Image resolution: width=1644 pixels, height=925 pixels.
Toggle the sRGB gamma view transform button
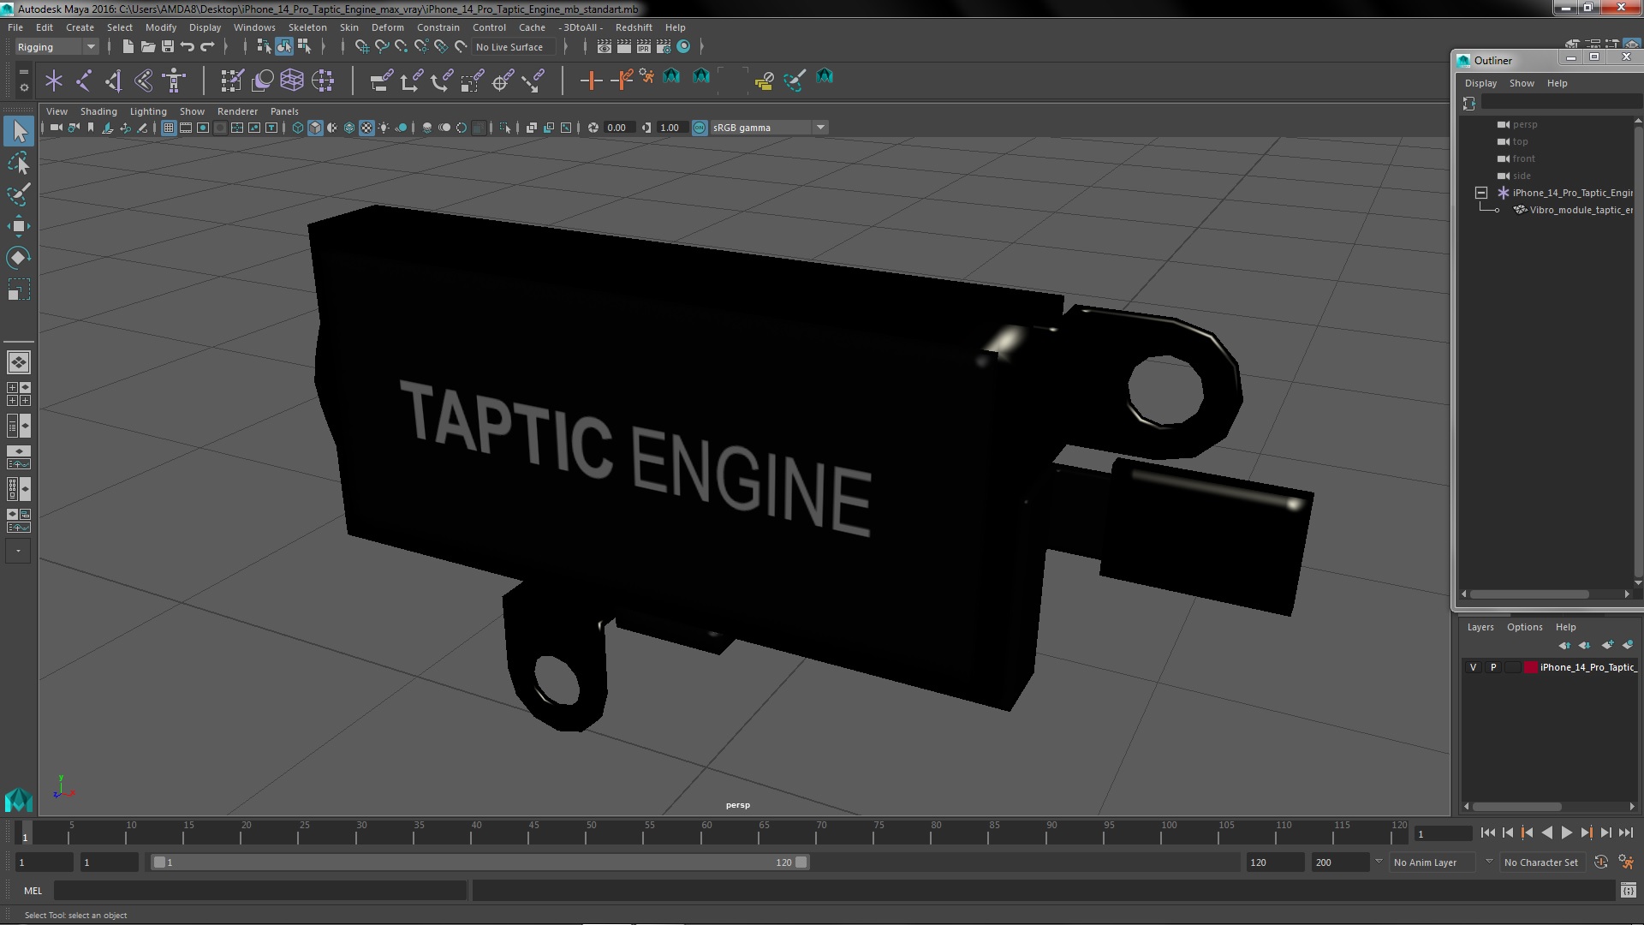click(x=700, y=128)
